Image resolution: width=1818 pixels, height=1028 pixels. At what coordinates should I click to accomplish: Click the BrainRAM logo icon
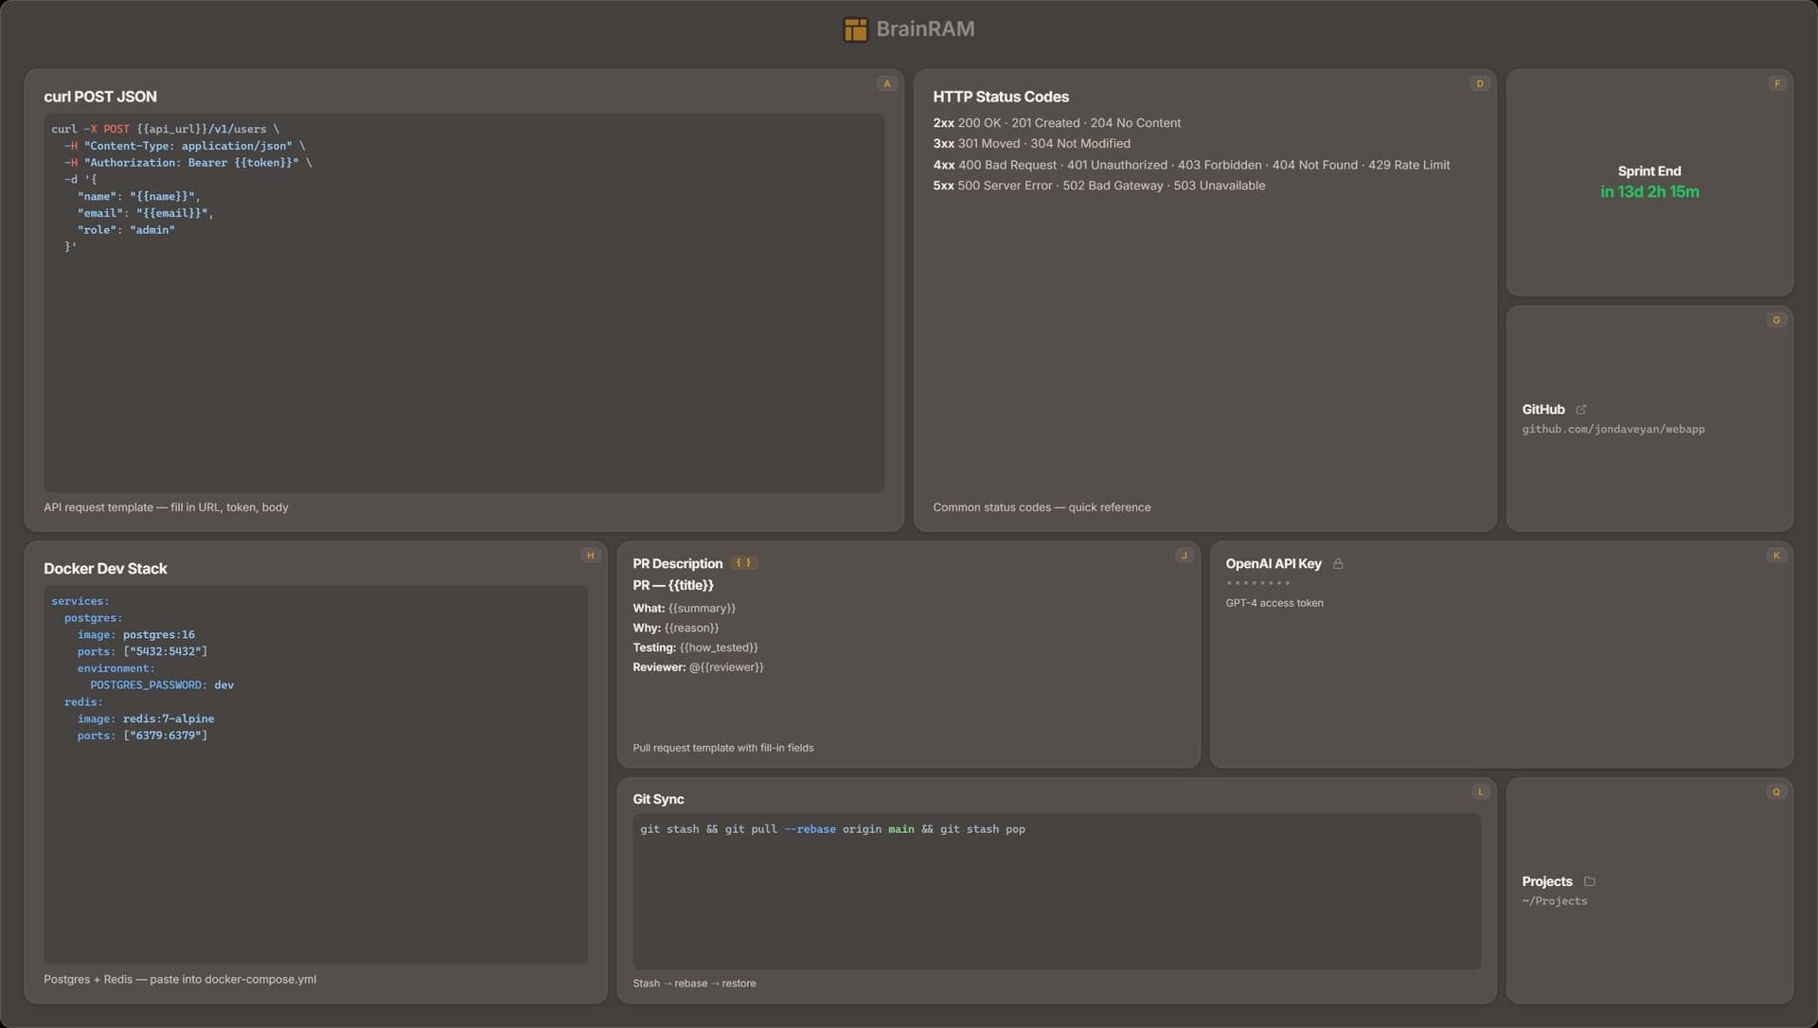point(855,29)
